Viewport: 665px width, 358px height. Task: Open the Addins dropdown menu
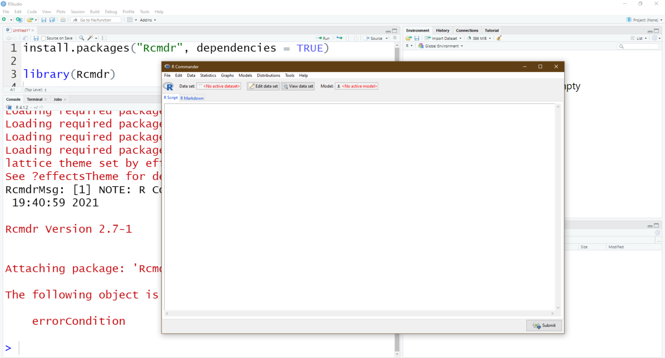[148, 20]
